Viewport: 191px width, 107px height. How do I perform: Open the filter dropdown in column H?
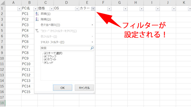(141, 9)
